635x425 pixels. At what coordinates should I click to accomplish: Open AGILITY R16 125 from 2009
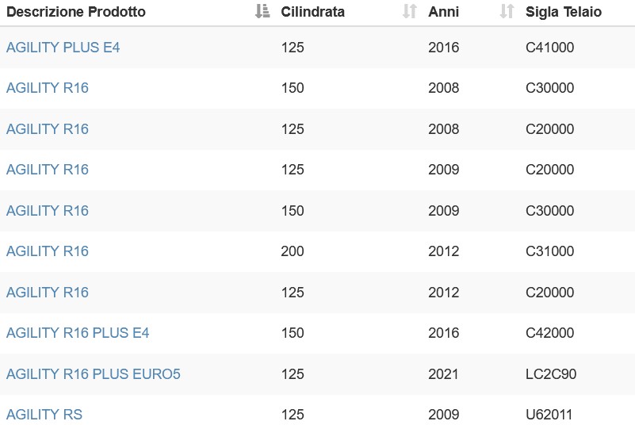click(x=48, y=170)
